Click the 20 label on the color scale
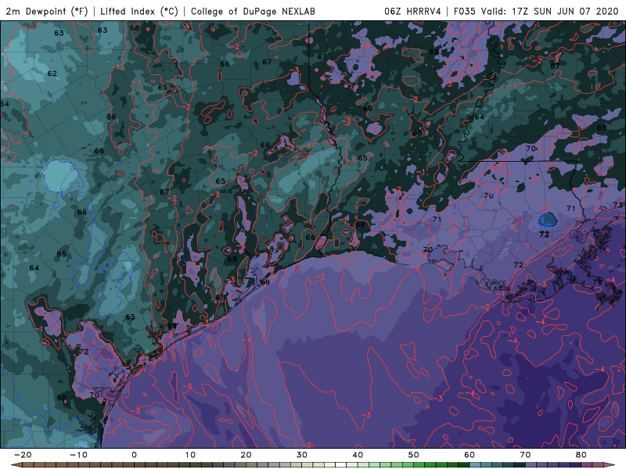The image size is (626, 469). (246, 455)
